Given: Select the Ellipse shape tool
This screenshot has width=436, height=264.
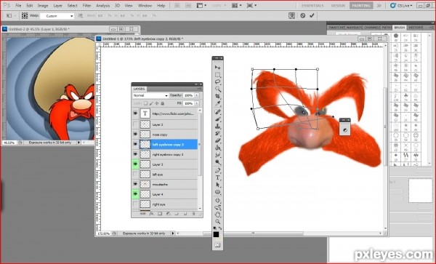Looking at the screenshot, I should point(217,192).
